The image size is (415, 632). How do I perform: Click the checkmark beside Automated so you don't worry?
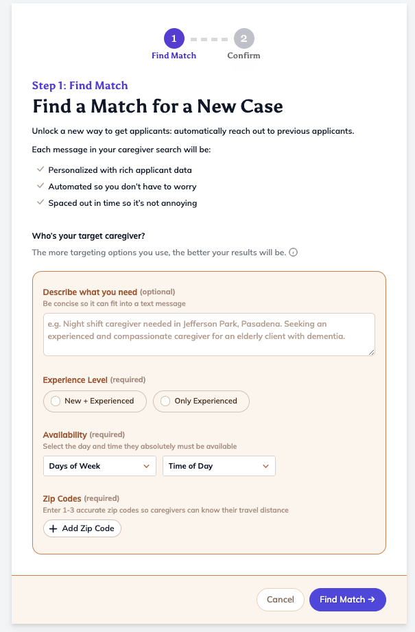[40, 186]
